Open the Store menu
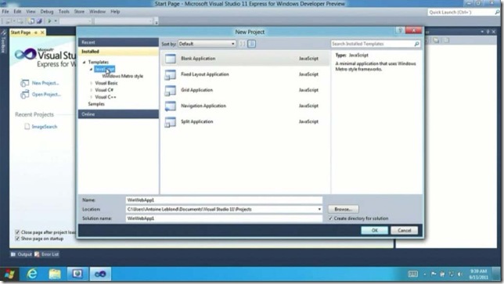 [79, 12]
